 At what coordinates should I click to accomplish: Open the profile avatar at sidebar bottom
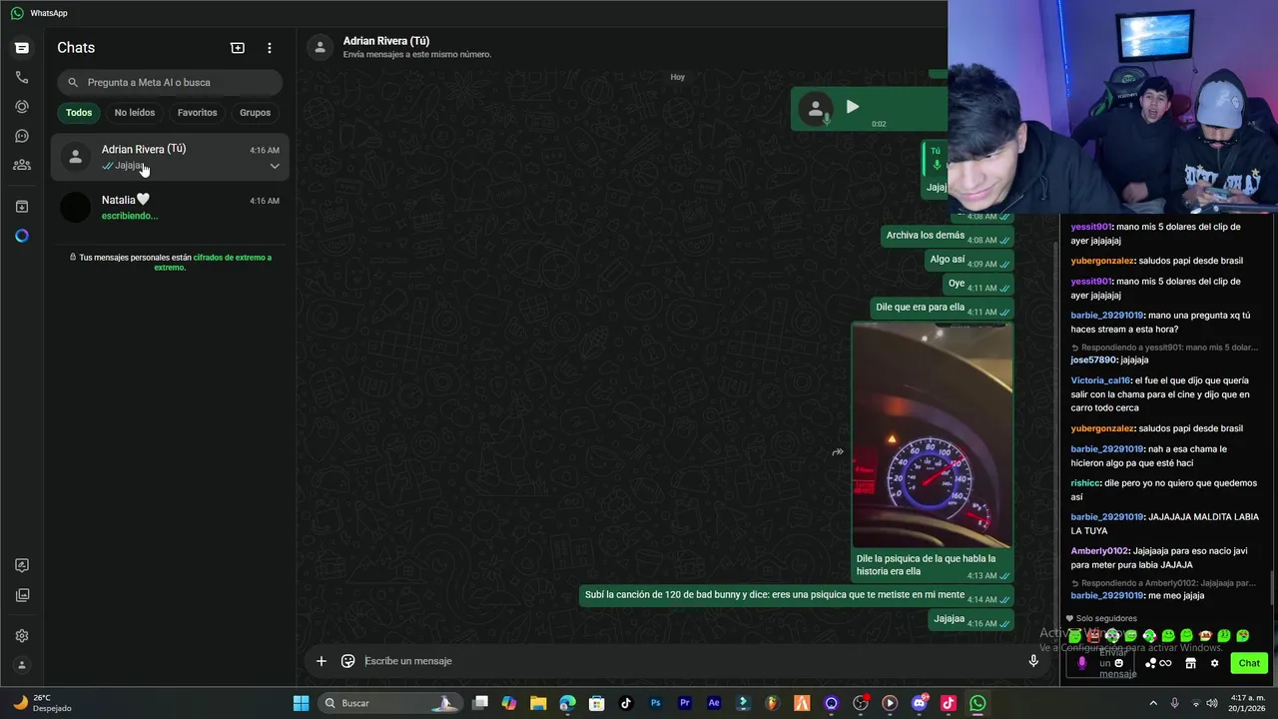[x=22, y=665]
